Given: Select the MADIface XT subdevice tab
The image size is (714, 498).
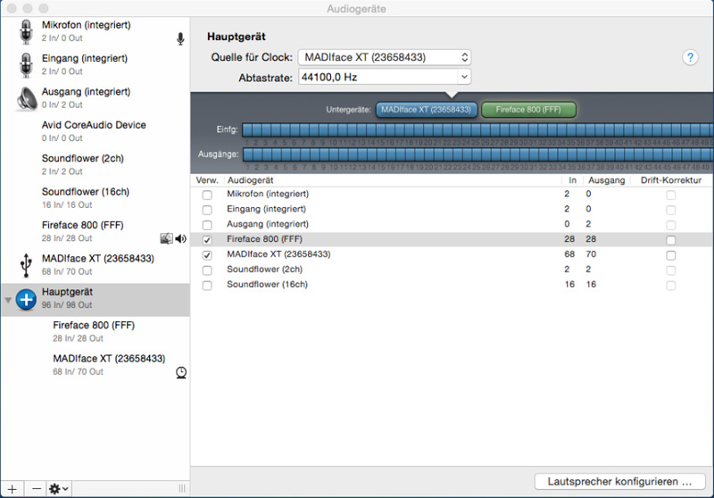Looking at the screenshot, I should click(x=426, y=110).
